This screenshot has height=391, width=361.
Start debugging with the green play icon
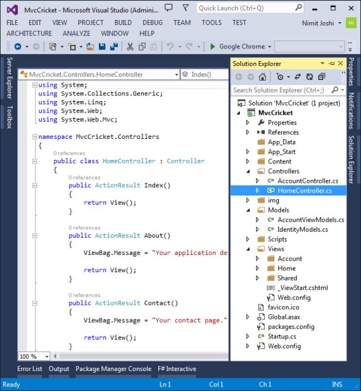coord(212,47)
